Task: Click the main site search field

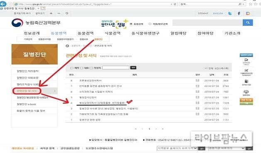Action: pyautogui.click(x=207, y=22)
